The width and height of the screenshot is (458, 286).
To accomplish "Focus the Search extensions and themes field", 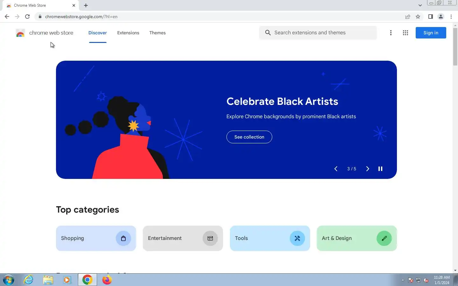I will pos(318,33).
